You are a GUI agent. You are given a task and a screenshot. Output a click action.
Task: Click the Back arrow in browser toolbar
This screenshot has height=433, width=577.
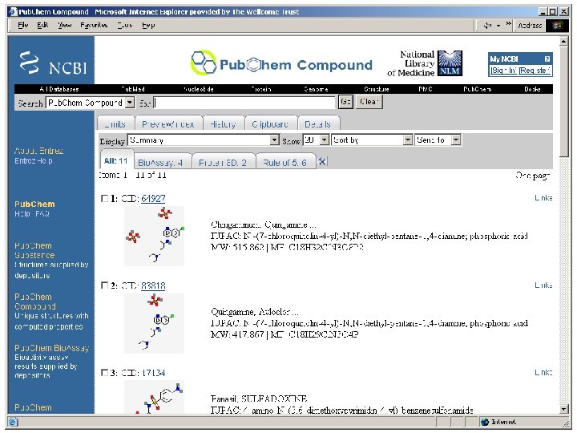pos(487,26)
